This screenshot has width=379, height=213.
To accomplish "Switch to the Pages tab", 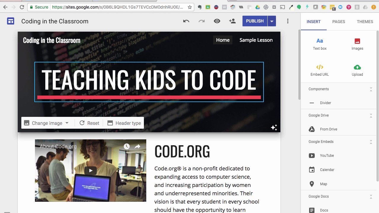I will tap(339, 22).
